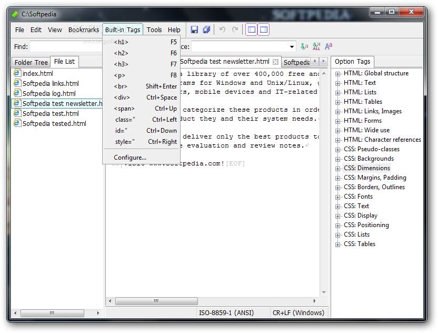Open the Bookmarks menu
The width and height of the screenshot is (438, 333).
pos(84,30)
